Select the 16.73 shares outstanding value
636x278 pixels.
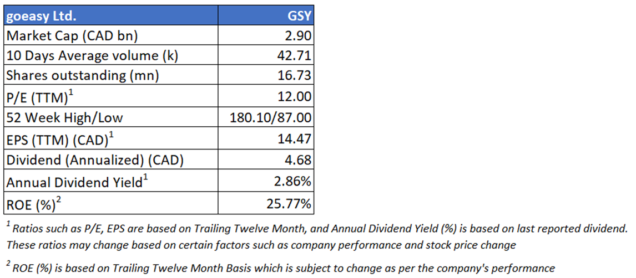pos(295,76)
